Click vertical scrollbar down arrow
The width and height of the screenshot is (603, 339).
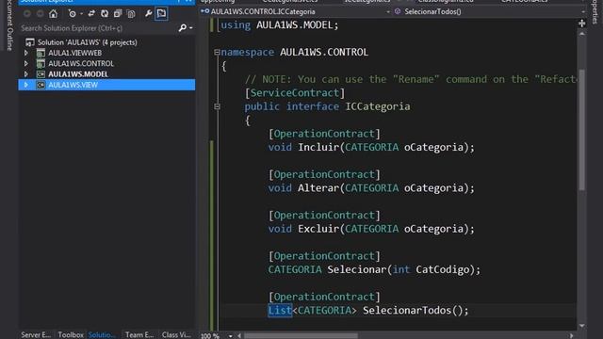(x=582, y=326)
